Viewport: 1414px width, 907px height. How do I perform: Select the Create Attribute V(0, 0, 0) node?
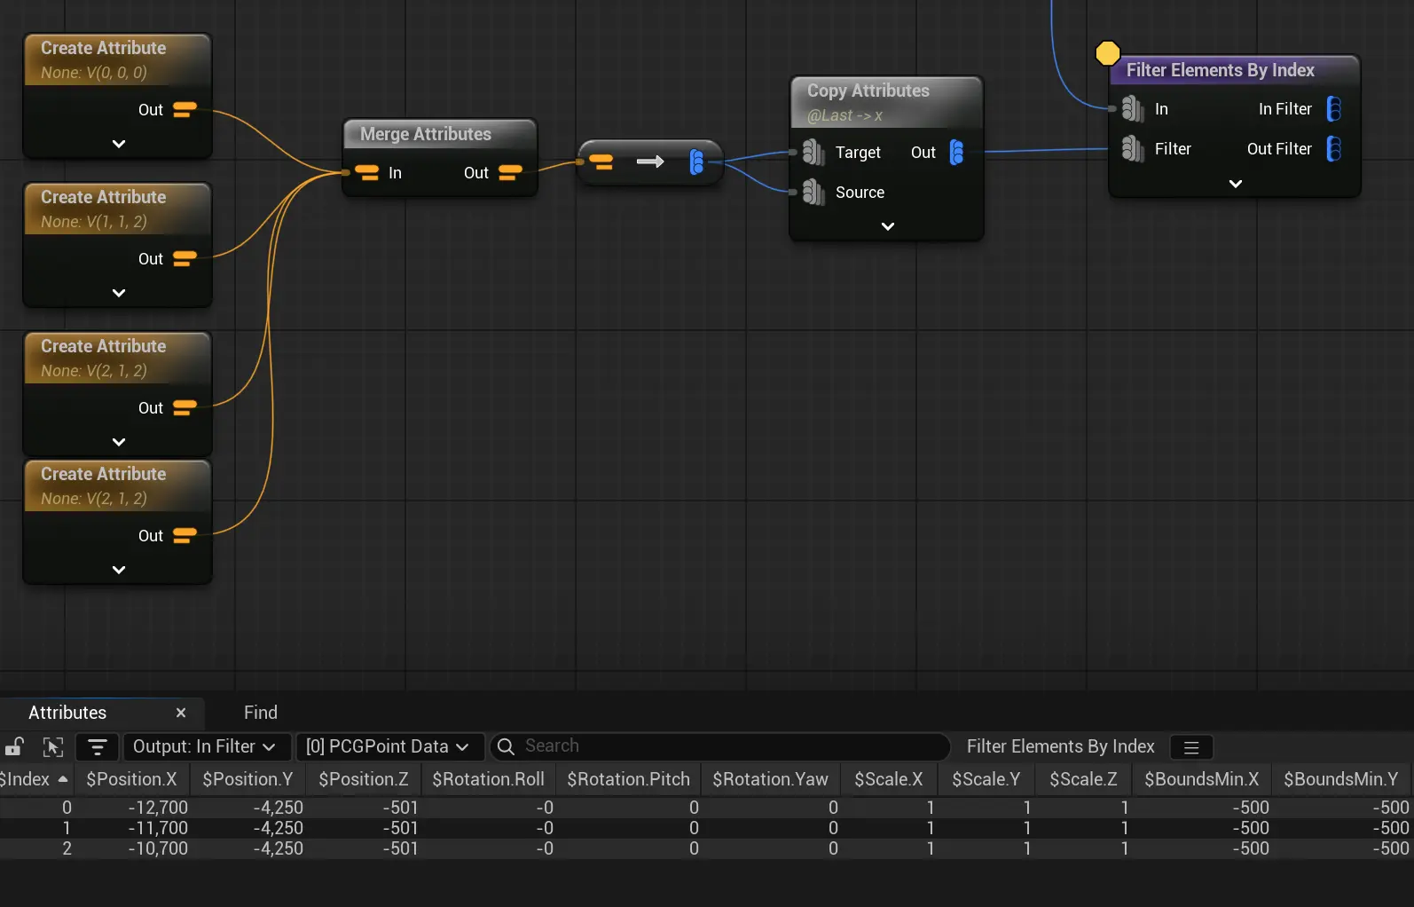click(104, 49)
